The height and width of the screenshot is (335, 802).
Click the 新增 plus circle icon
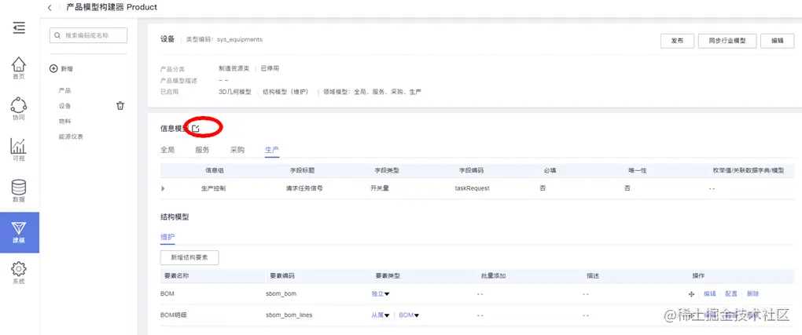click(53, 68)
